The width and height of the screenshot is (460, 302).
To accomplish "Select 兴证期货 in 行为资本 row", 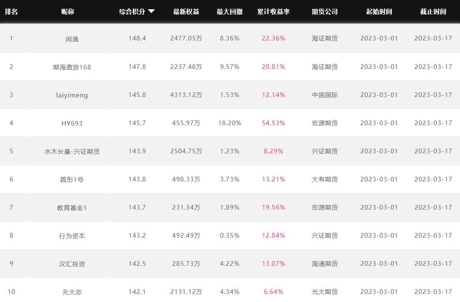I will point(325,235).
